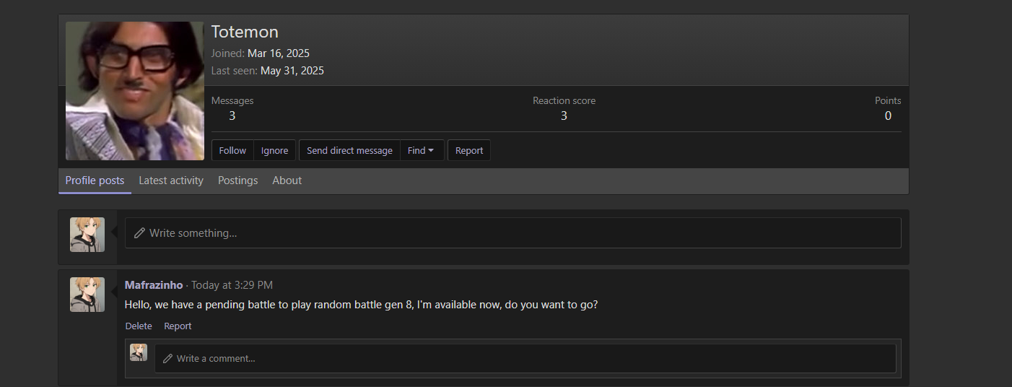Send direct message to Totemon
Screen dimensions: 1012x387
(x=349, y=150)
